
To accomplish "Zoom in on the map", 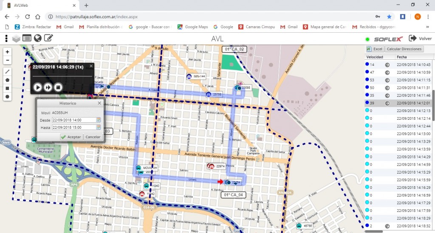I will tap(8, 52).
